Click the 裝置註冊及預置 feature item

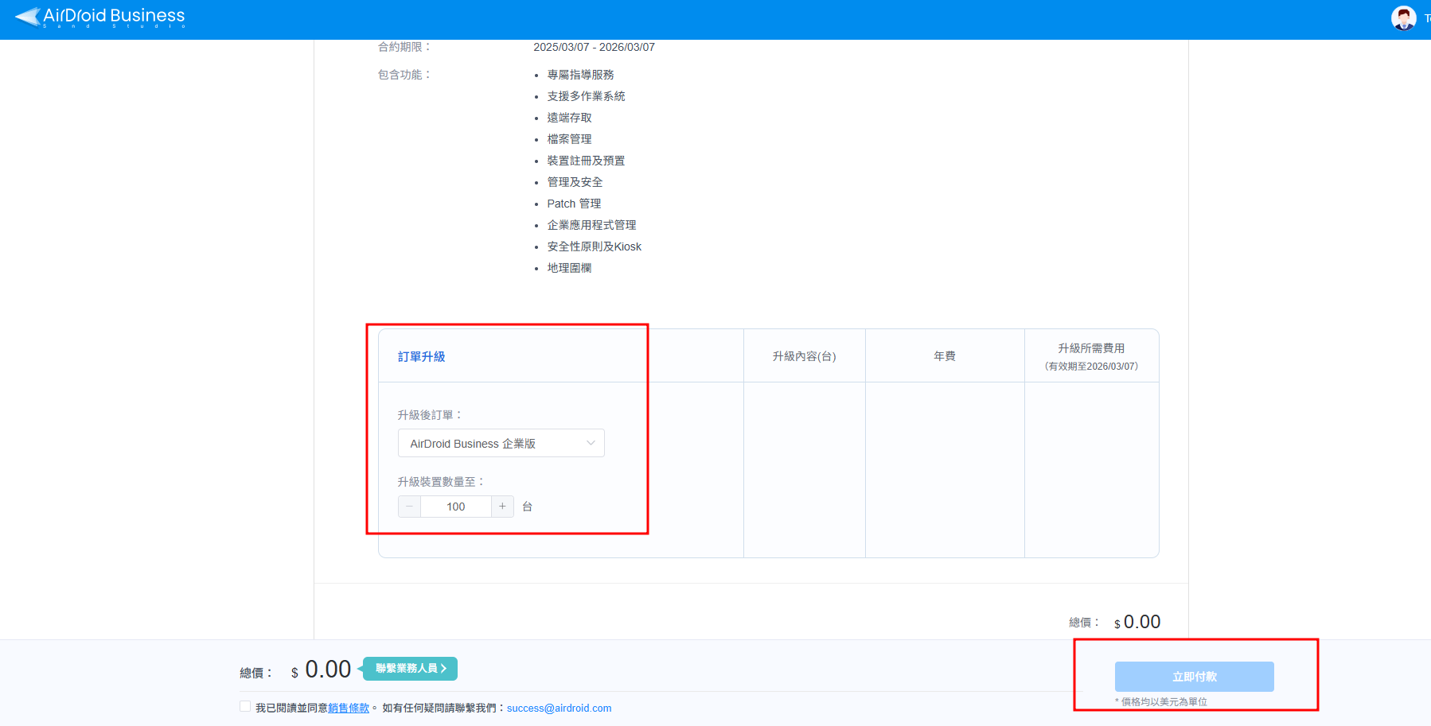[587, 161]
